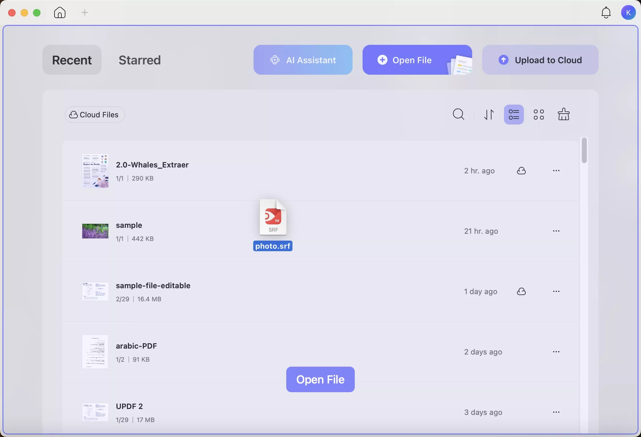Select the Recent tab

[72, 60]
